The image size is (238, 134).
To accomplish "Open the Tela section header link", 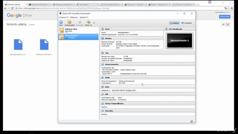I will pyautogui.click(x=107, y=53).
